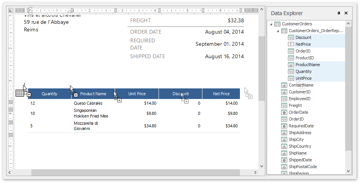Click the document scroll right arrow
The height and width of the screenshot is (184, 361).
[x=255, y=173]
